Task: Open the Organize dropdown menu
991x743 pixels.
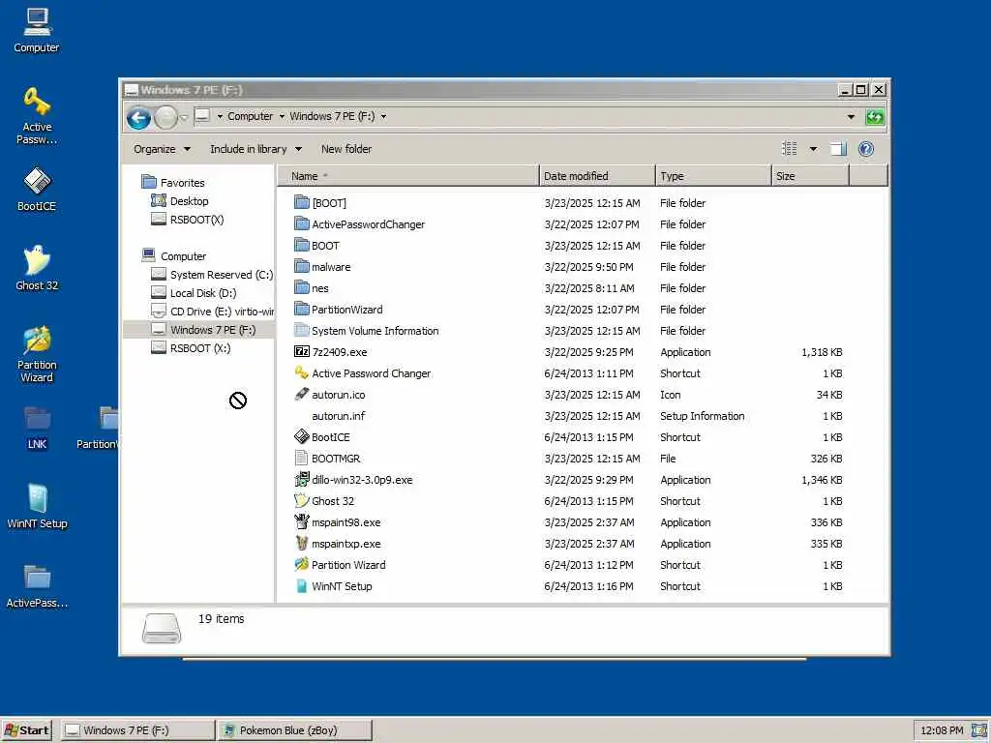Action: point(162,149)
